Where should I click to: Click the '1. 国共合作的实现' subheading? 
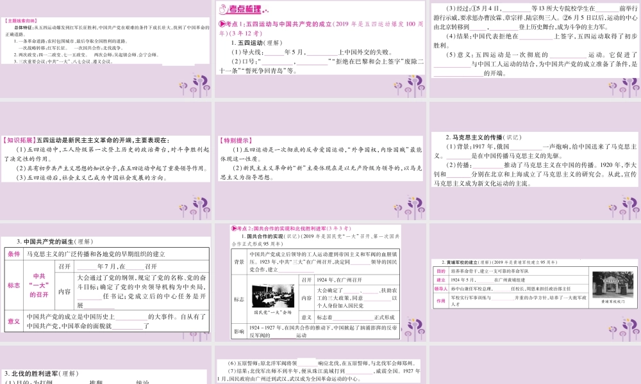pyautogui.click(x=315, y=240)
